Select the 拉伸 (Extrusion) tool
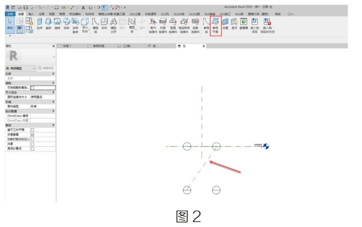Viewport: 362px width, 227px height. [39, 24]
